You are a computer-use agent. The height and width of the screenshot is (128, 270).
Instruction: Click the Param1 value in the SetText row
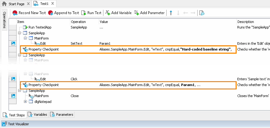[x=105, y=44]
